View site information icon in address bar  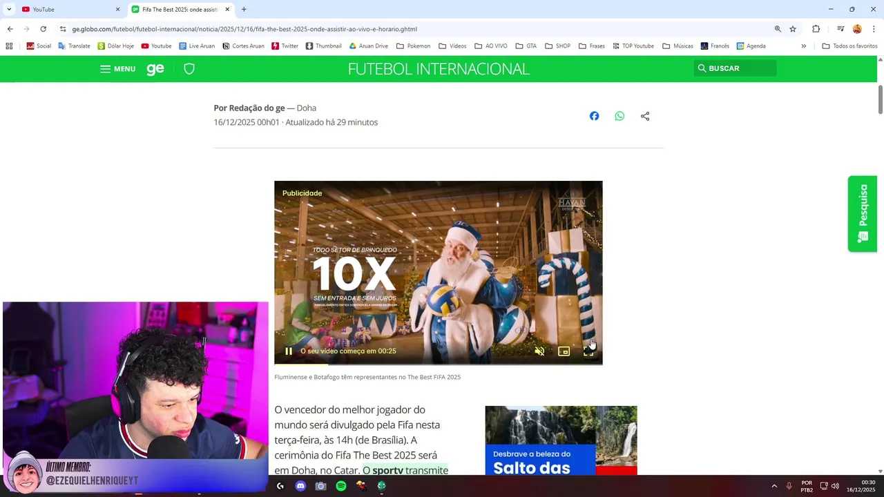coord(63,29)
